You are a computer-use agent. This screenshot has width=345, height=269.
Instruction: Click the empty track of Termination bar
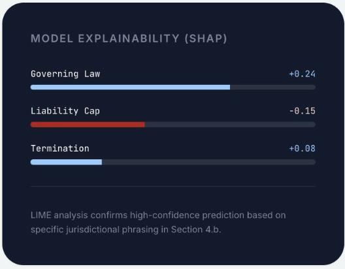(209, 162)
